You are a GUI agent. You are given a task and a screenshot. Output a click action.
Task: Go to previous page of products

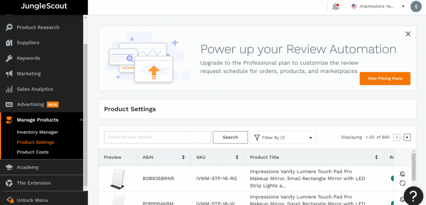tap(396, 137)
